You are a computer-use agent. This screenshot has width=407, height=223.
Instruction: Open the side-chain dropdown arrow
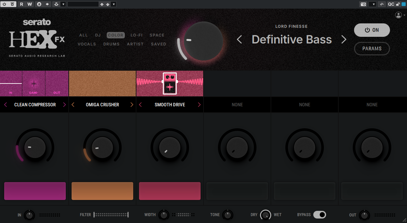point(63,4)
